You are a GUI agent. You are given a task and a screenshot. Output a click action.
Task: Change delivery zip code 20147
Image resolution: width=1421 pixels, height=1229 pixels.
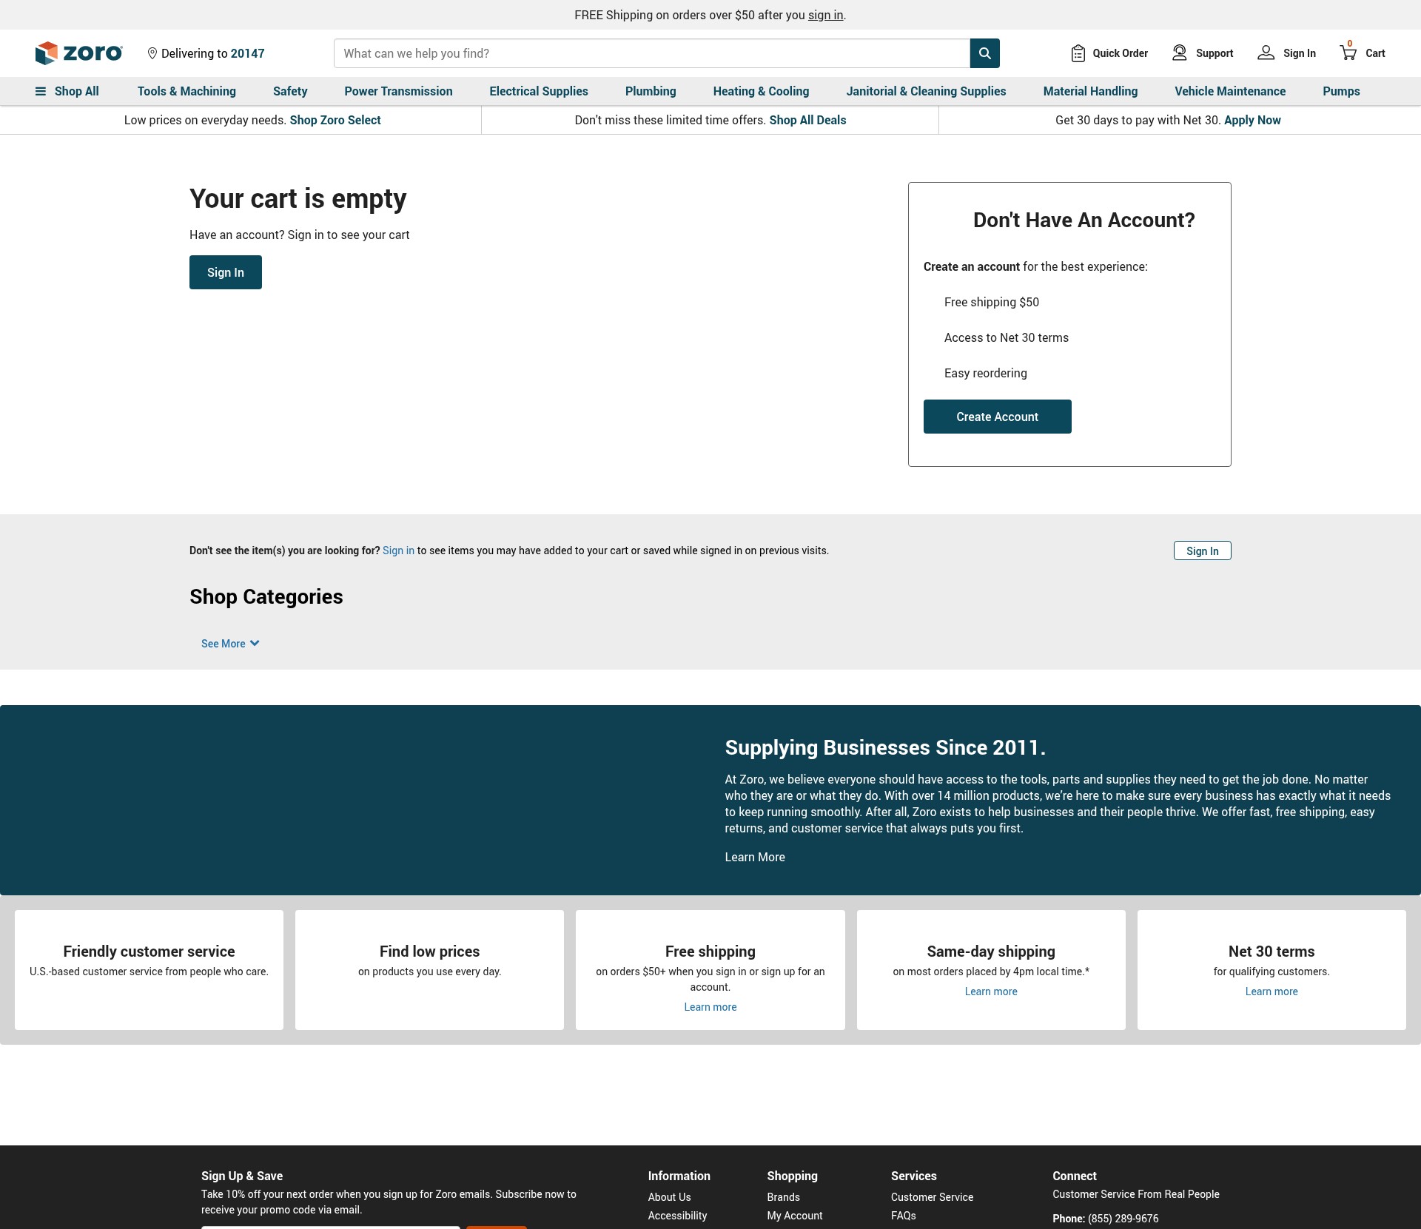pyautogui.click(x=247, y=53)
